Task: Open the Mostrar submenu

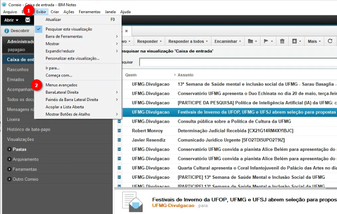Action: [78, 44]
